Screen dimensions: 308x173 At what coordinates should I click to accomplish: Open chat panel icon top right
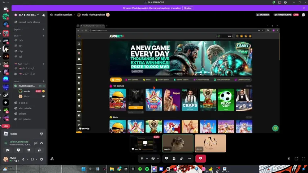click(x=303, y=15)
